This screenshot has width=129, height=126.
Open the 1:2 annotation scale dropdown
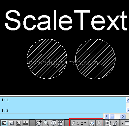(x=79, y=123)
